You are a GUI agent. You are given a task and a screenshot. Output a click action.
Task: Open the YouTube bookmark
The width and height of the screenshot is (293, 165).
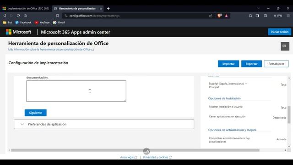pyautogui.click(x=42, y=22)
